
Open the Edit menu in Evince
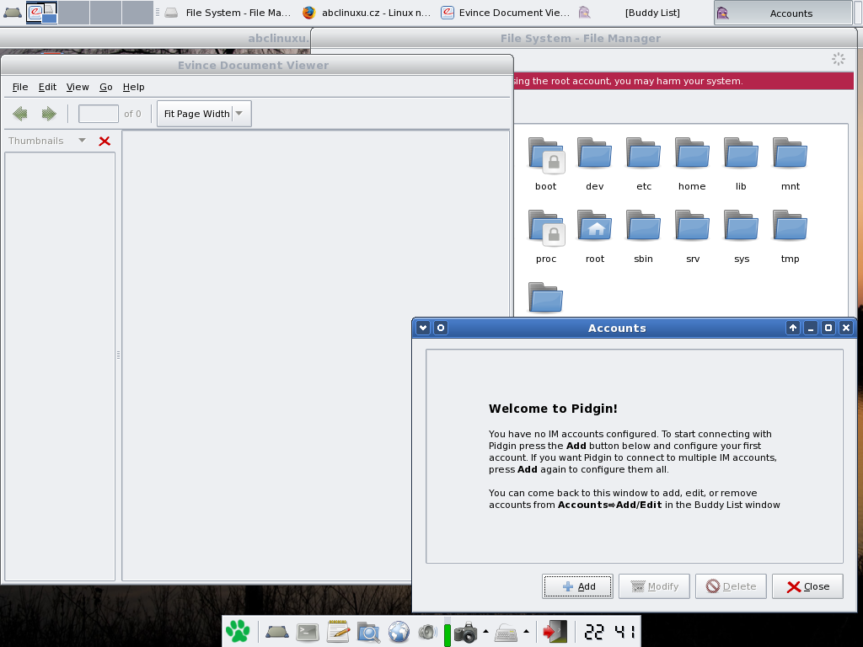(47, 87)
